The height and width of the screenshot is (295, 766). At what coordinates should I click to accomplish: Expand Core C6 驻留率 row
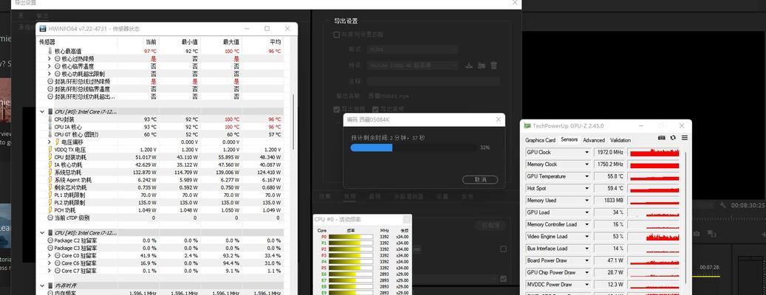click(x=49, y=263)
